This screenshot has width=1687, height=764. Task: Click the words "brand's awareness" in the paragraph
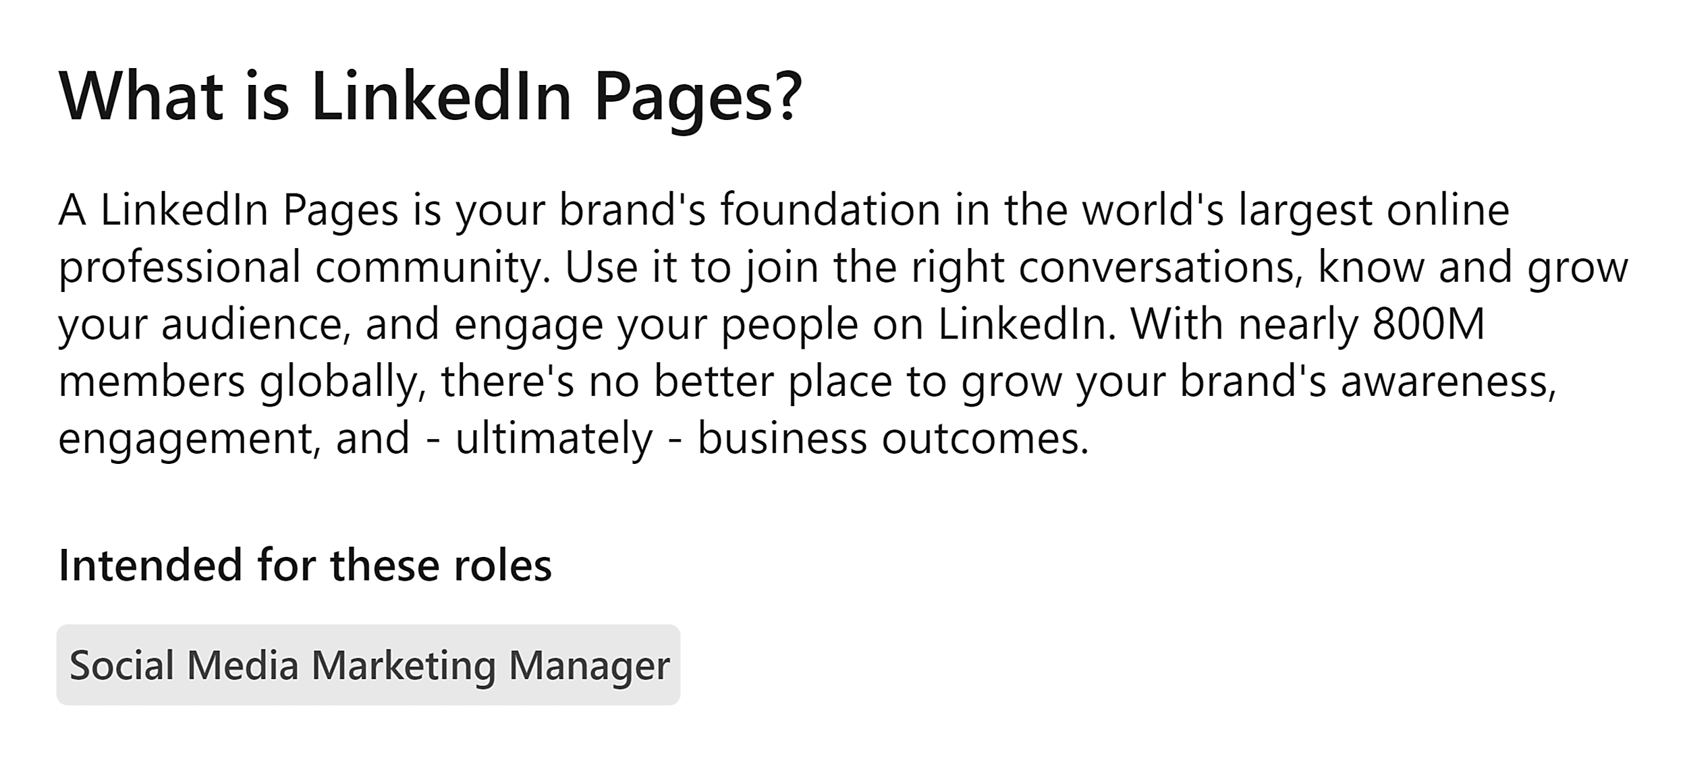point(1366,382)
